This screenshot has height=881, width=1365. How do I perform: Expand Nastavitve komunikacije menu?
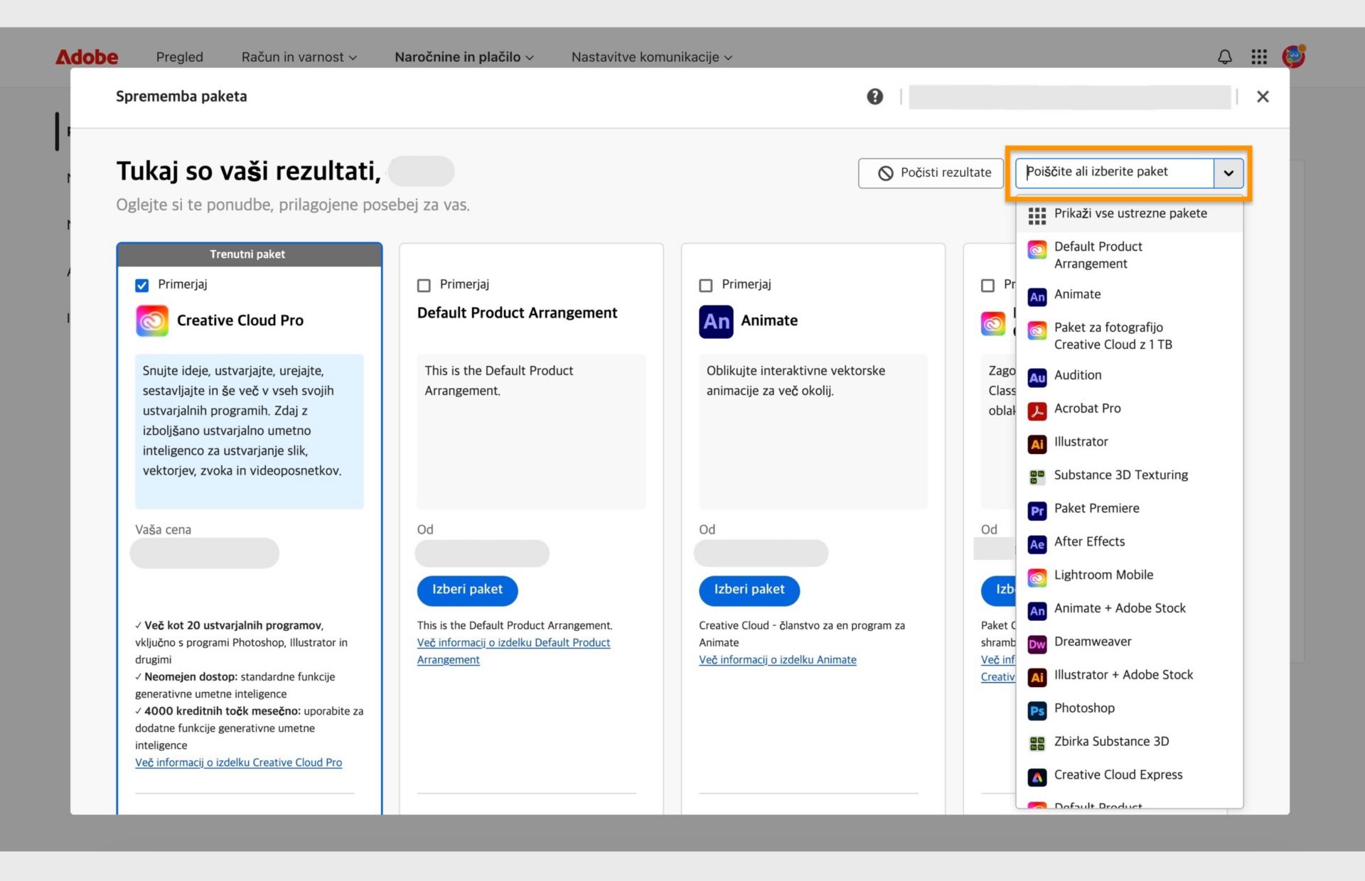[651, 57]
